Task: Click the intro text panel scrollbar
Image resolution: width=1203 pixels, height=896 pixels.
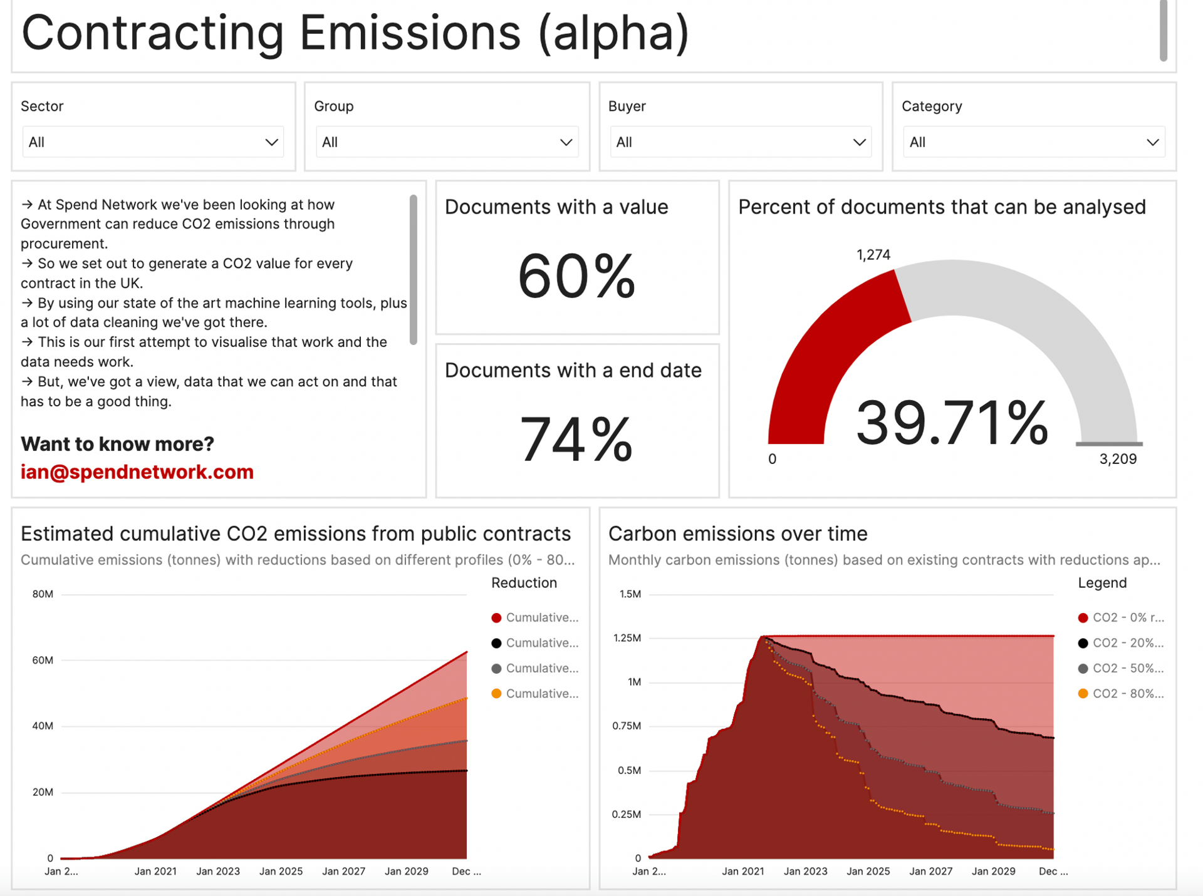Action: click(x=414, y=269)
